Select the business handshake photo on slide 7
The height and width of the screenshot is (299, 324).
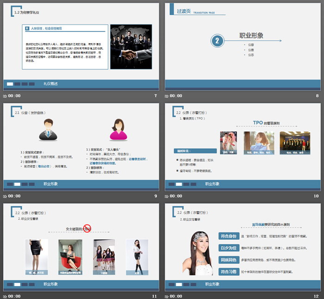tap(131, 46)
